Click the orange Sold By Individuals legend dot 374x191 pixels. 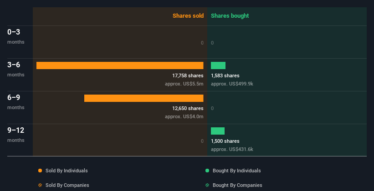click(40, 171)
